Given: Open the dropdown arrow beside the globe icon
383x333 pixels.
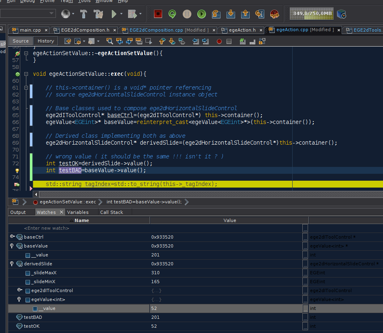Looking at the screenshot, I should (73, 14).
